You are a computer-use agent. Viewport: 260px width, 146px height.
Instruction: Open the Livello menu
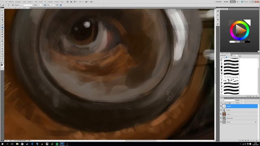click(x=24, y=2)
